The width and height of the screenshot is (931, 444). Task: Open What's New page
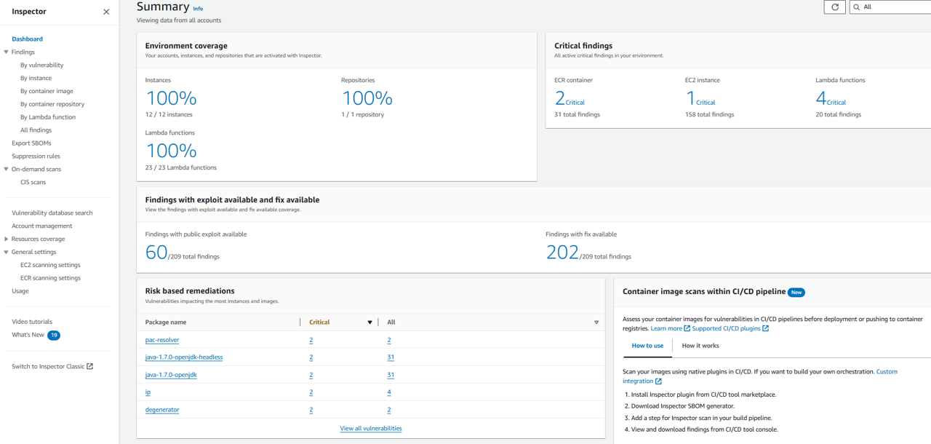28,335
